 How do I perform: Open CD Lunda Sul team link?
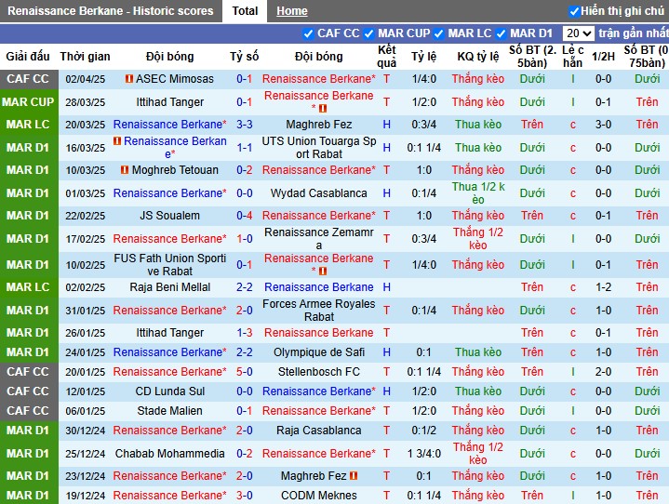[x=170, y=391]
